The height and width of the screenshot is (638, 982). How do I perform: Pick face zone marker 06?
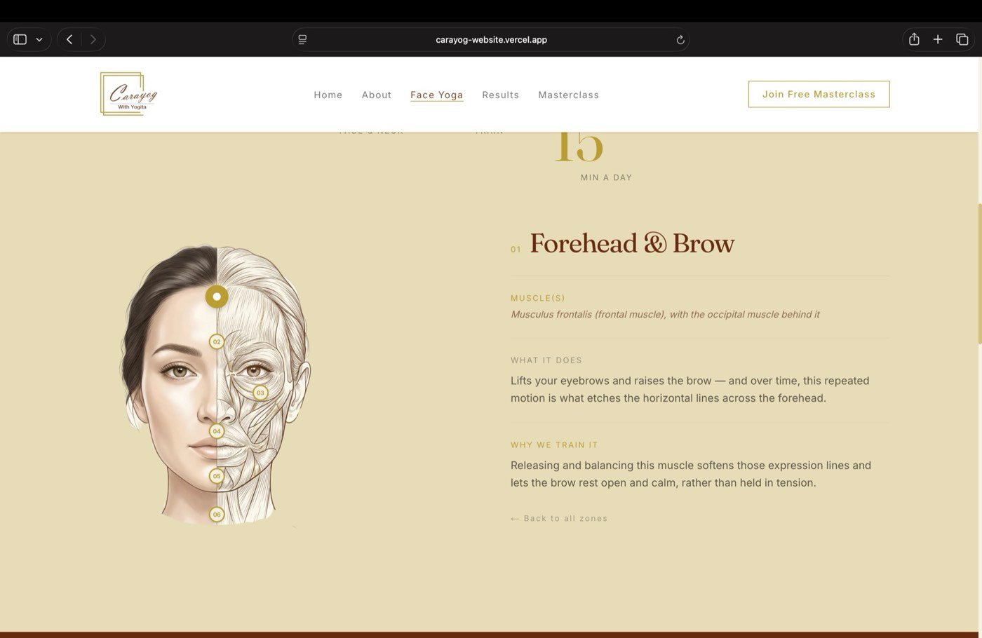point(217,515)
